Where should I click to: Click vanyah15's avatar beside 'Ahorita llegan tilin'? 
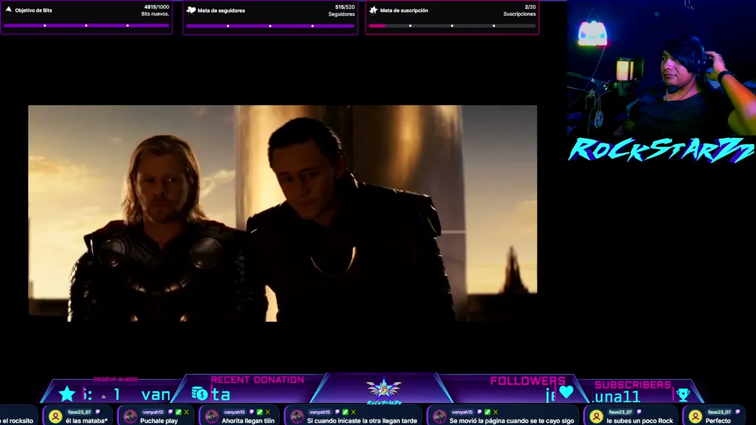click(x=211, y=417)
